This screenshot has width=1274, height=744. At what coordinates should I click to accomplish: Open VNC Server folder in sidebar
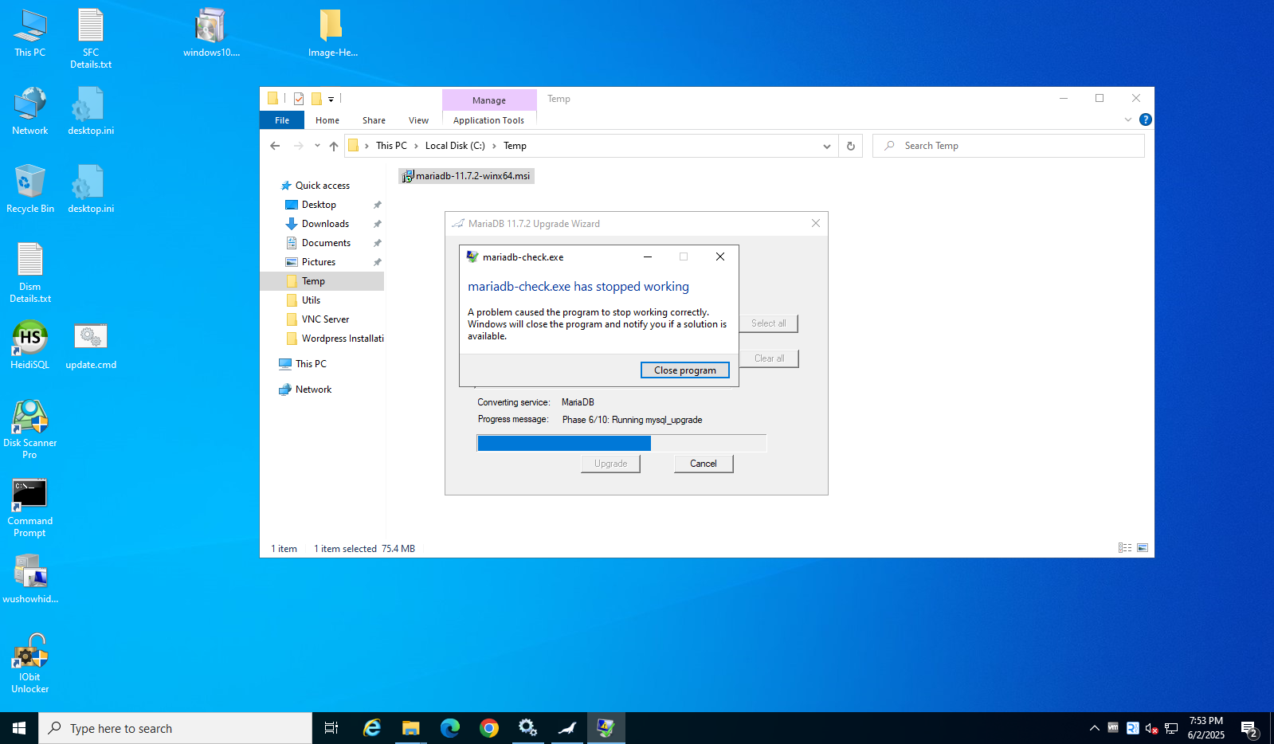click(325, 319)
